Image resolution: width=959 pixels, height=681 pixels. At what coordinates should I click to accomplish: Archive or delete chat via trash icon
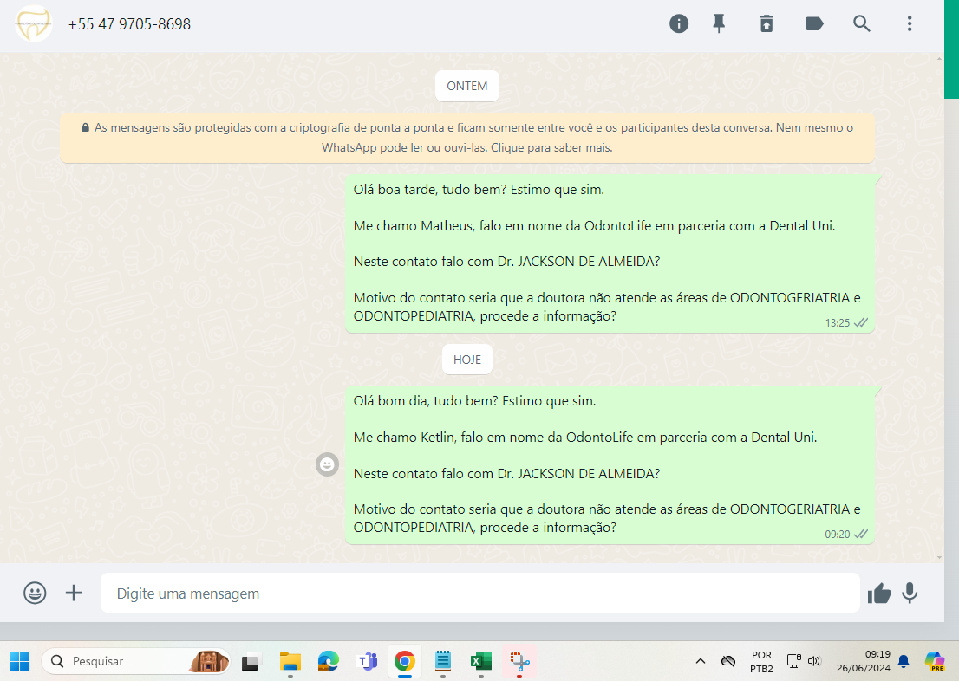click(767, 24)
